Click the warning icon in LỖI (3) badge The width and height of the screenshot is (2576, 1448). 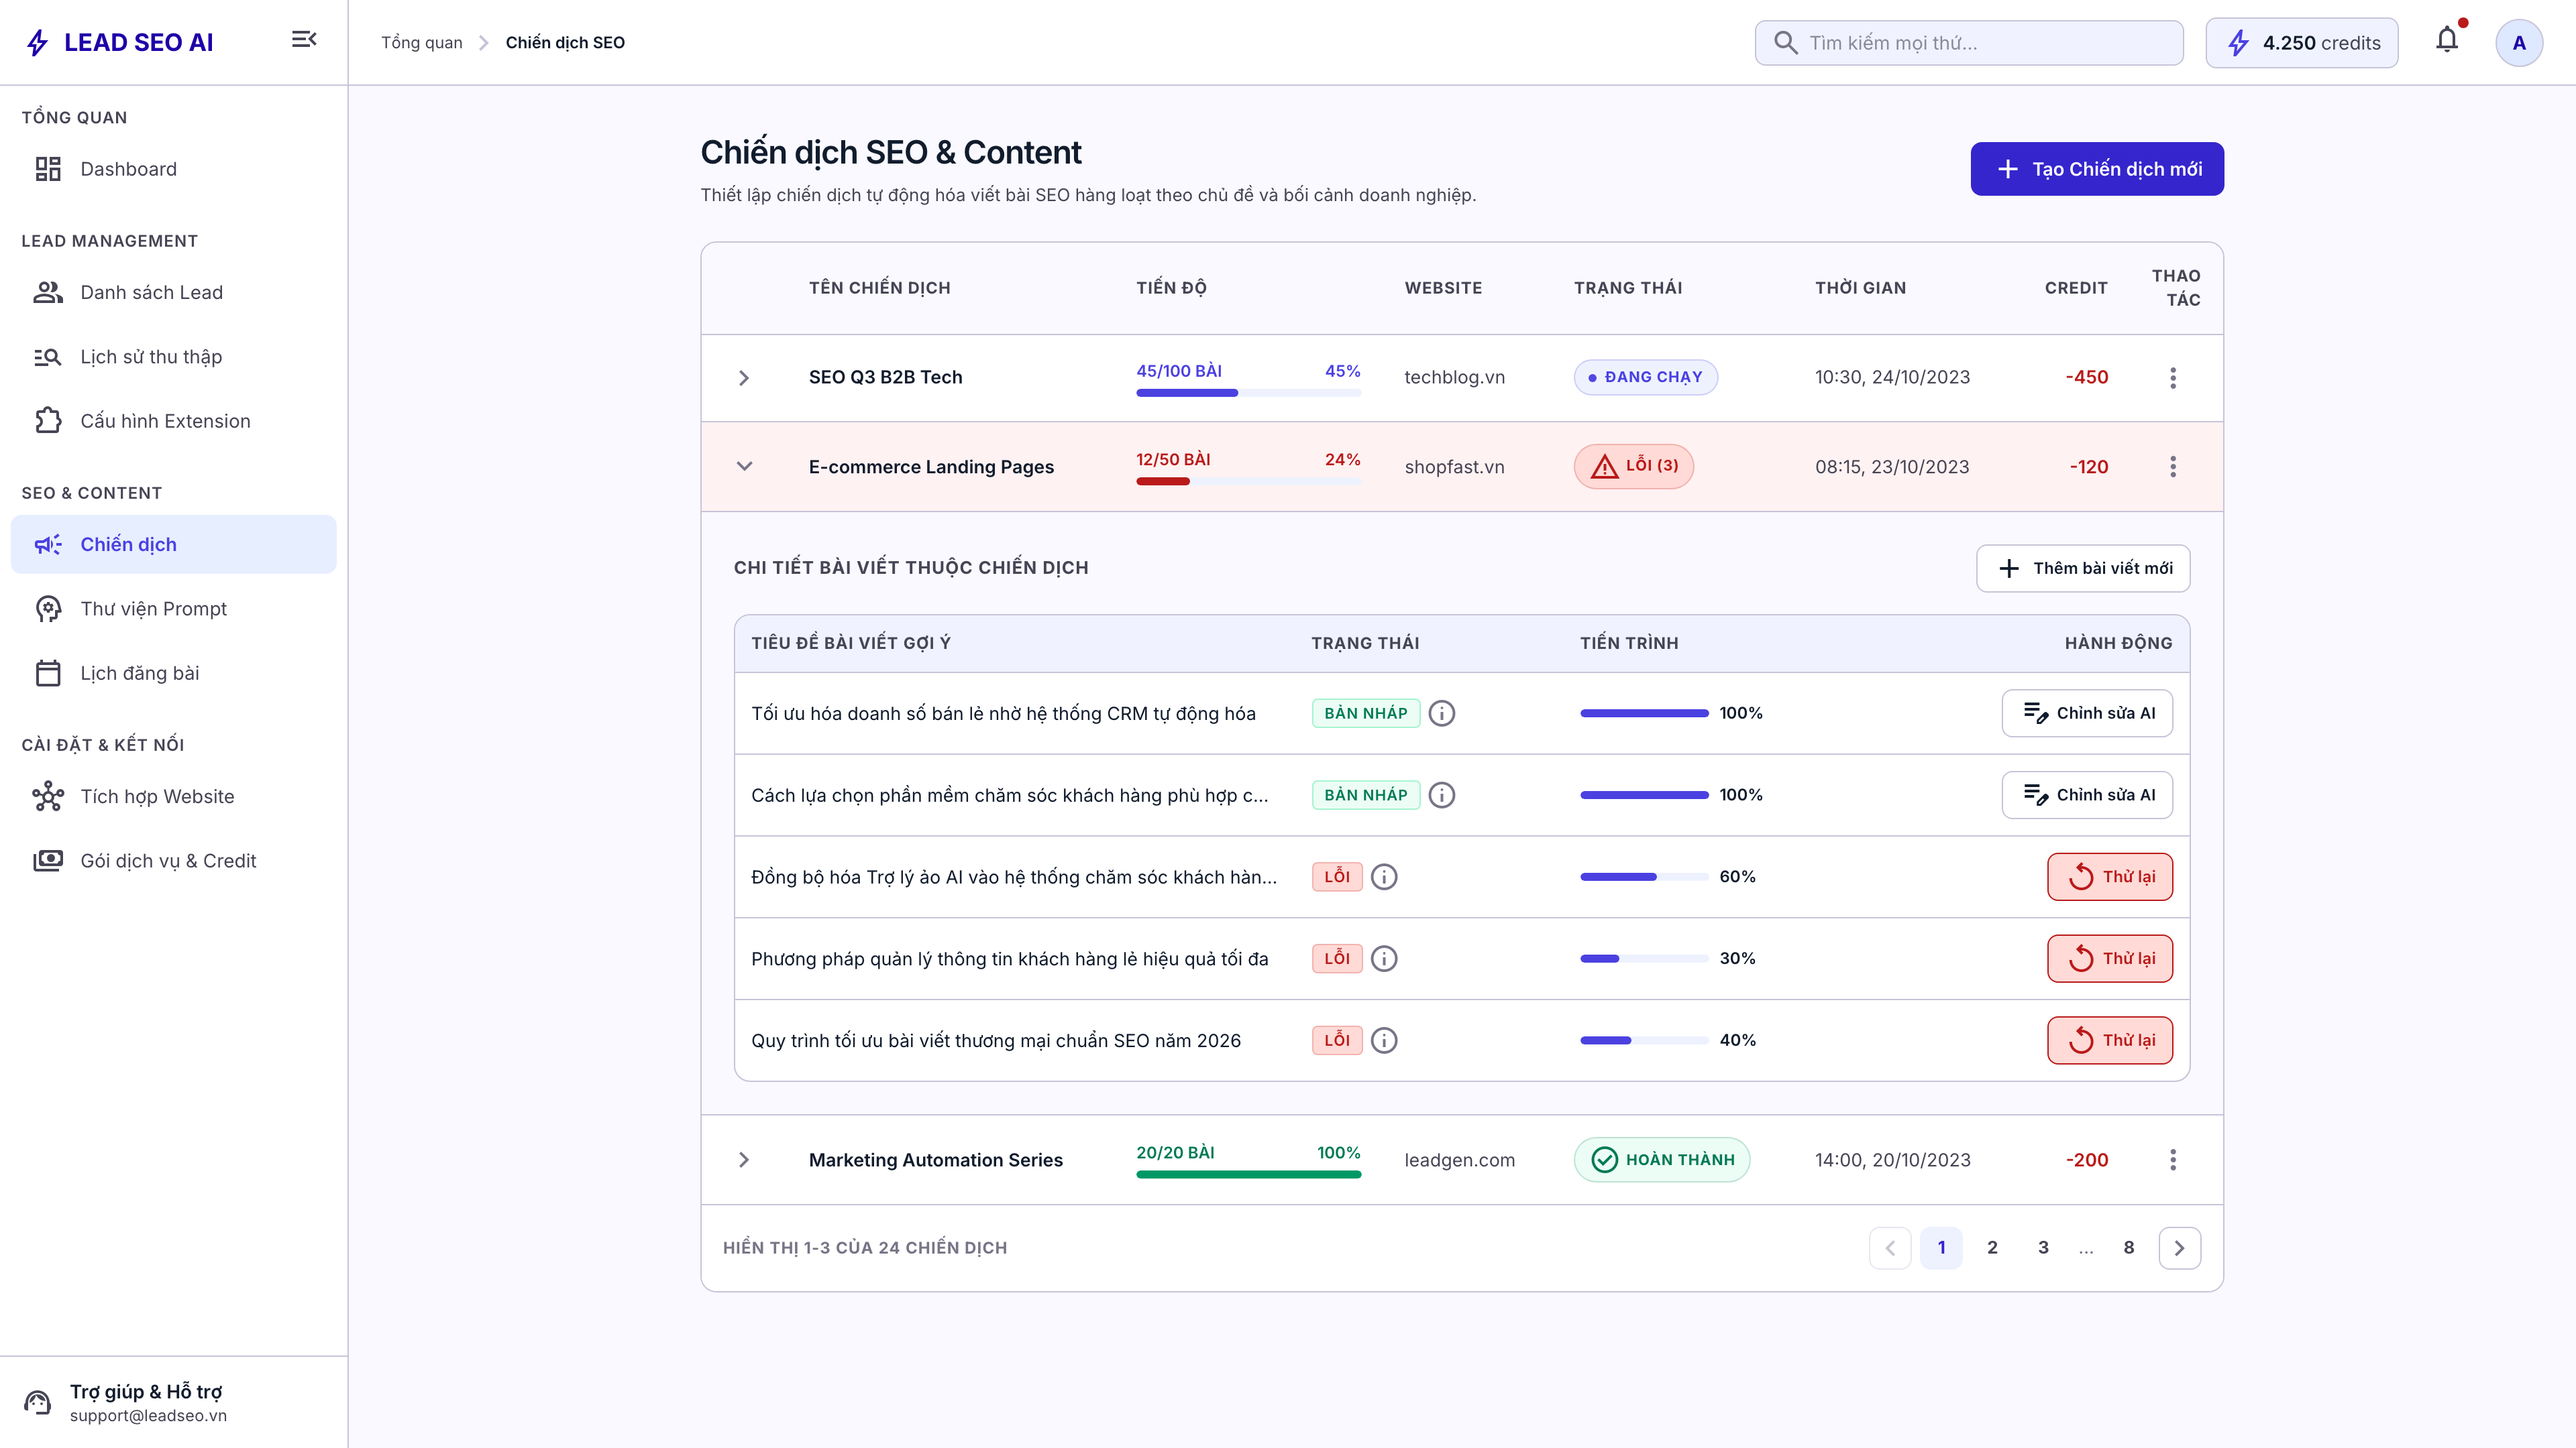click(x=1605, y=467)
